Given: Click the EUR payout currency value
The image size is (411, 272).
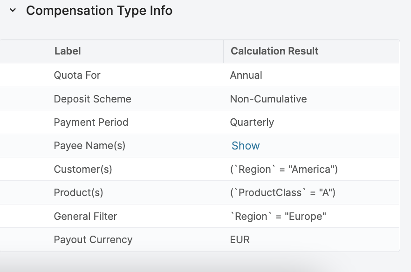Looking at the screenshot, I should (x=240, y=240).
